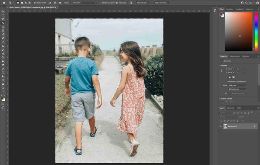Select the Dodge tool
This screenshot has width=260, height=165.
[3, 65]
